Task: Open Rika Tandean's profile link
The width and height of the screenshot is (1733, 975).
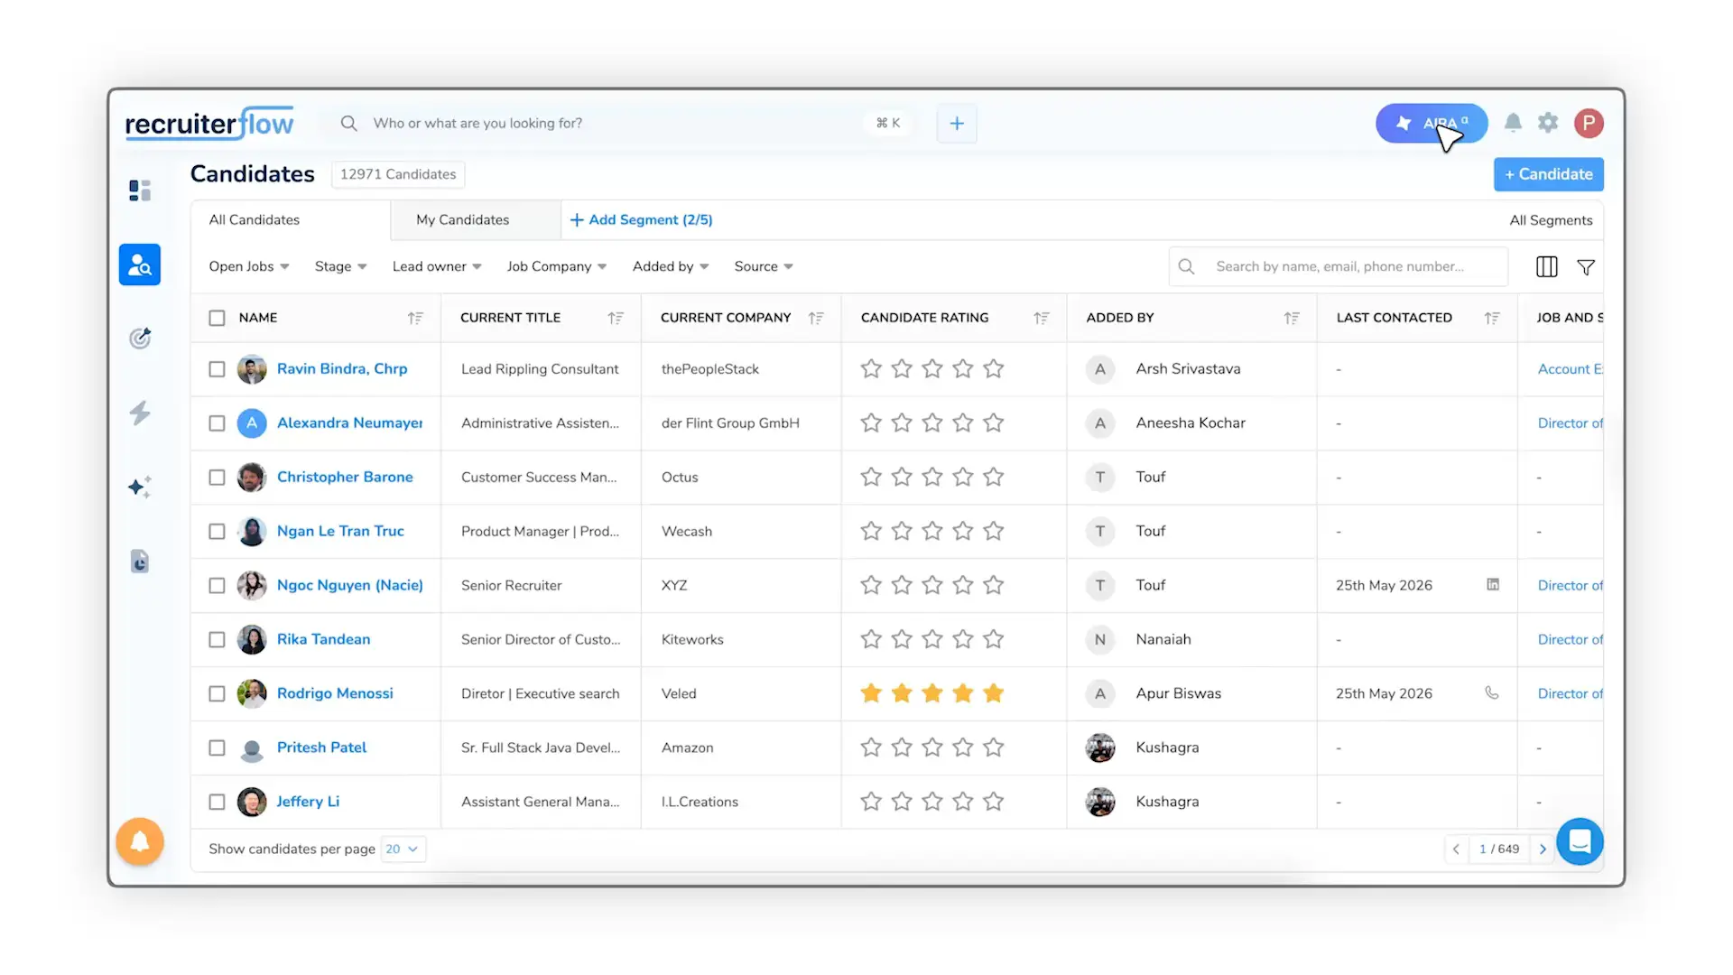Action: (323, 639)
